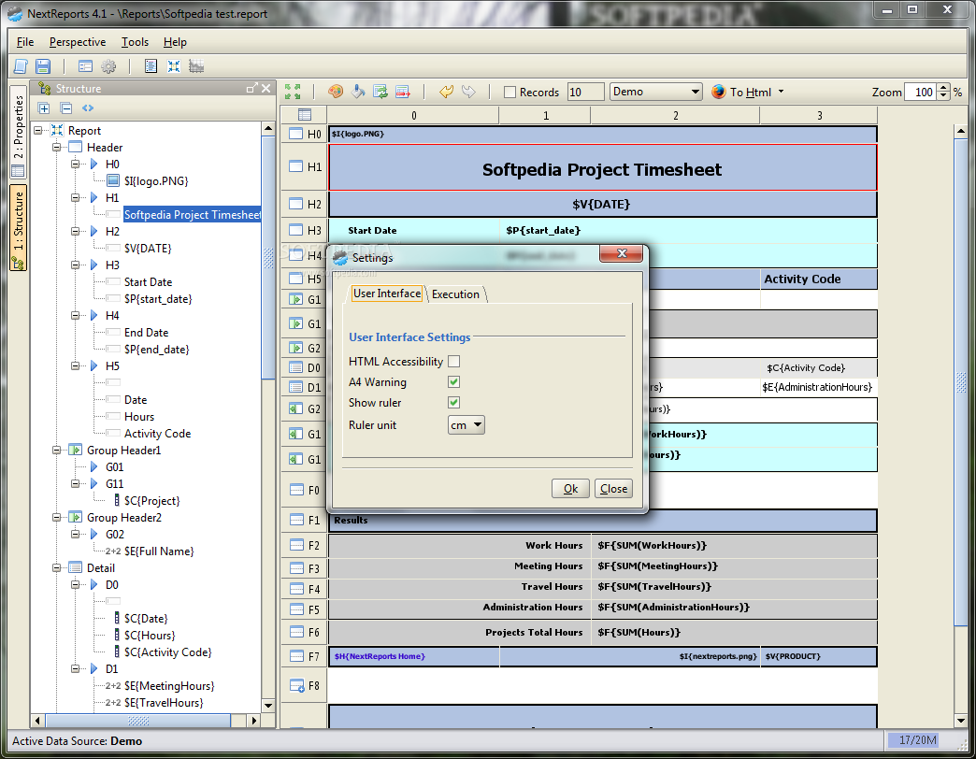Switch to chart perspective icon

pyautogui.click(x=196, y=66)
